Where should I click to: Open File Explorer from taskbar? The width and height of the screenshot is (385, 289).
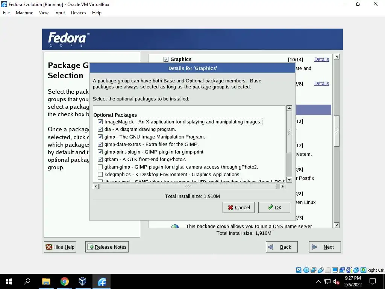(x=46, y=281)
